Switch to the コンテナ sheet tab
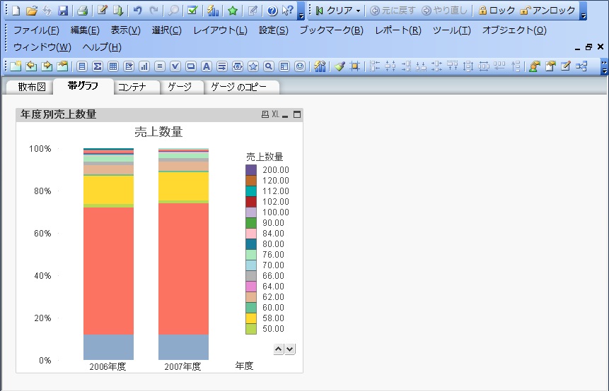The image size is (609, 391). tap(132, 87)
